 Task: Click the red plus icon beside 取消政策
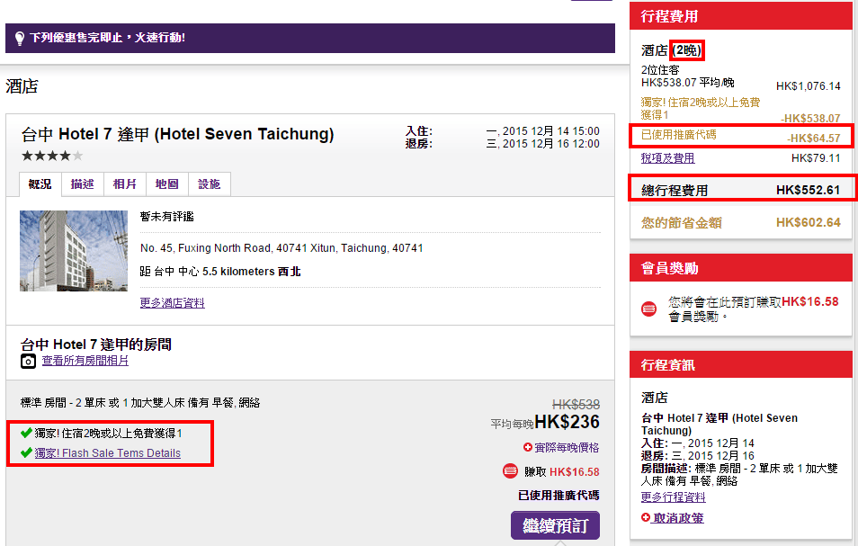[646, 518]
